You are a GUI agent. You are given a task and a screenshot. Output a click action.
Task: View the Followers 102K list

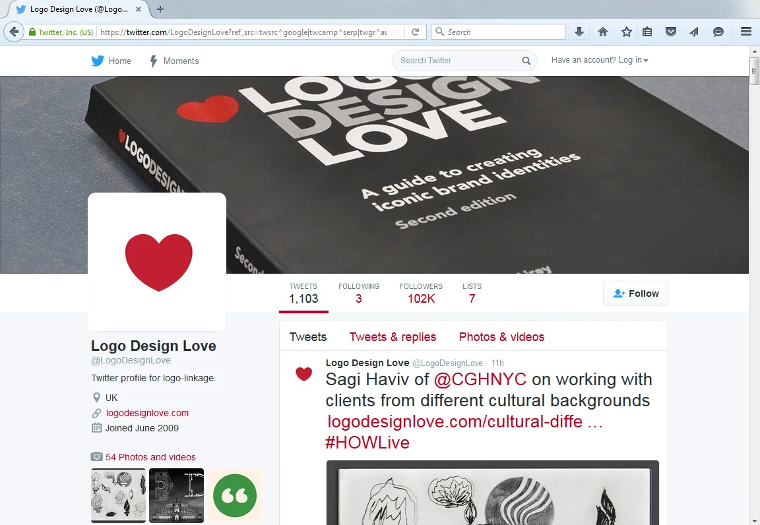pos(421,293)
